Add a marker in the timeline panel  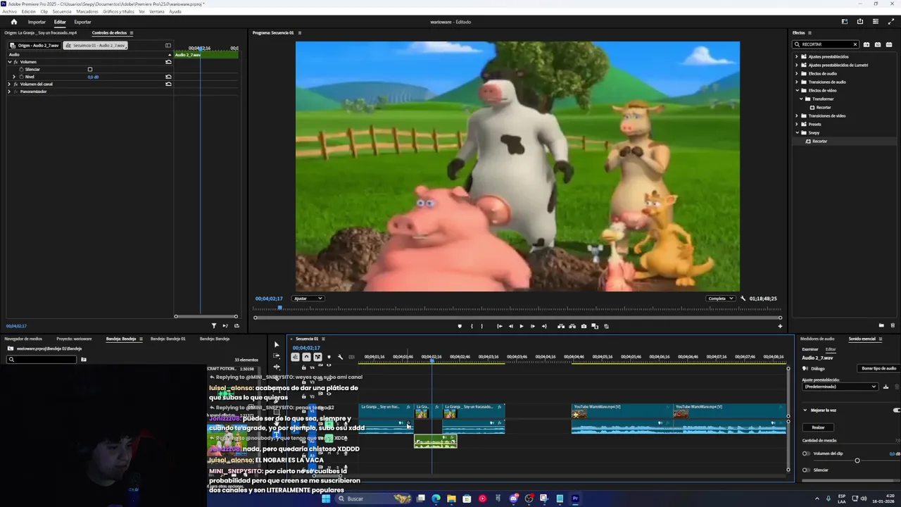coord(329,357)
